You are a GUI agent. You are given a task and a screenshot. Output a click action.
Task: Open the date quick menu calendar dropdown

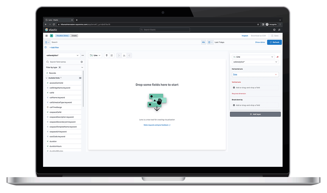click(210, 42)
